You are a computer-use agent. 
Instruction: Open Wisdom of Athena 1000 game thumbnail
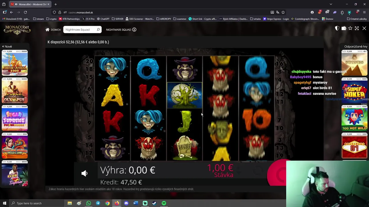coord(15,63)
